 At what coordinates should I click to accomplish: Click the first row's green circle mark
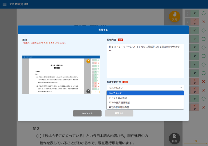[204, 13]
